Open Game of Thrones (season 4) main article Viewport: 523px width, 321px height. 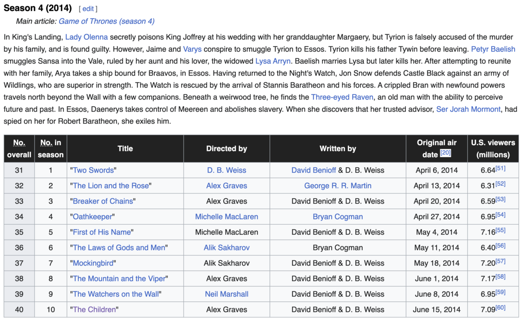(106, 21)
